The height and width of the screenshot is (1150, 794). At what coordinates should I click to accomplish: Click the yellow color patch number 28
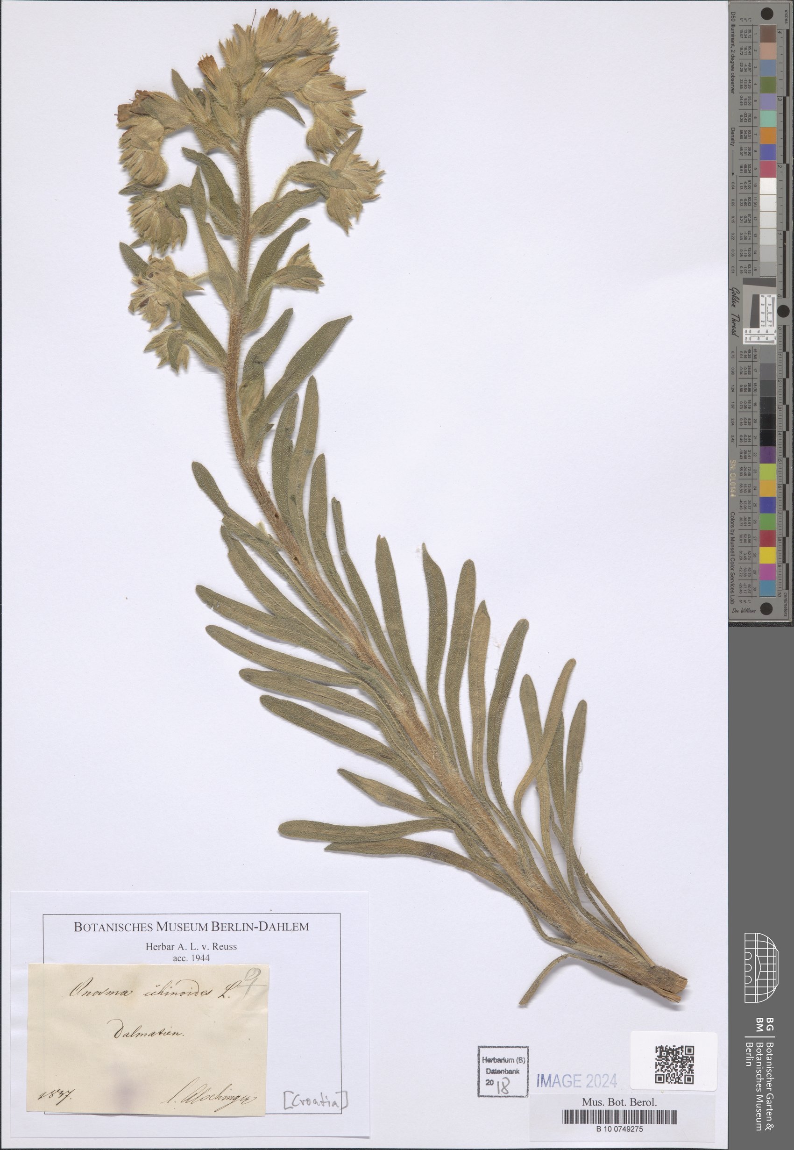769,553
